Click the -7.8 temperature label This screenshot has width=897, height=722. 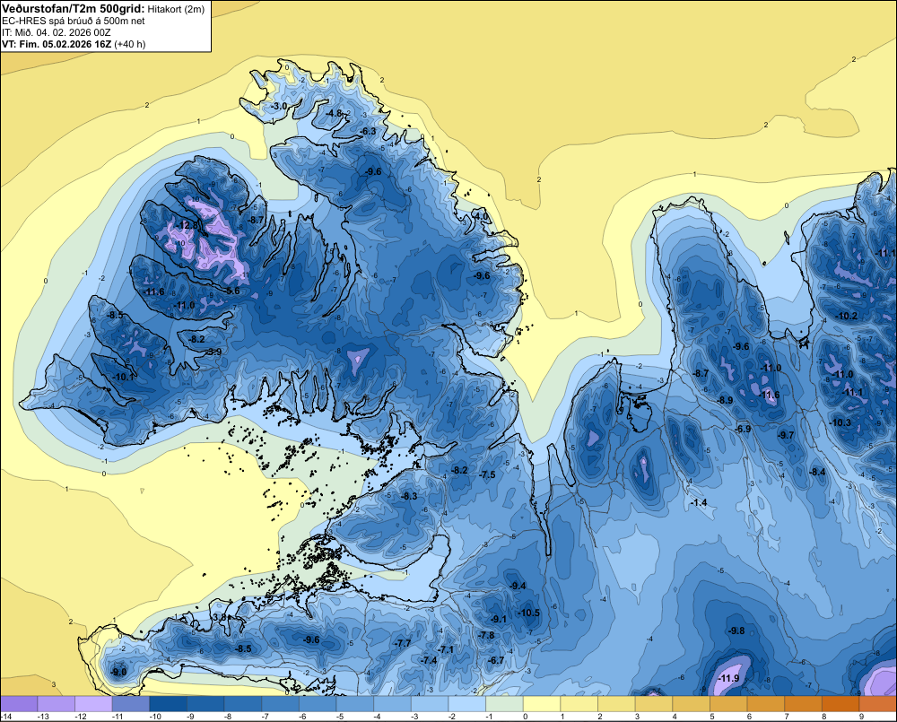485,635
